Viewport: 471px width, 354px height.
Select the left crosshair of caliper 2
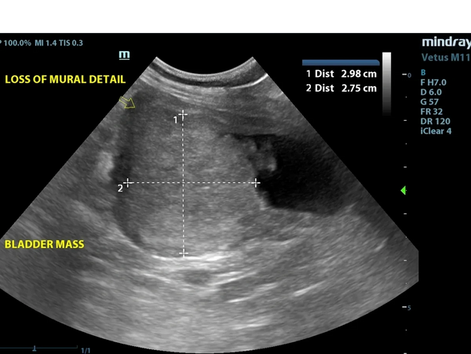tap(127, 182)
